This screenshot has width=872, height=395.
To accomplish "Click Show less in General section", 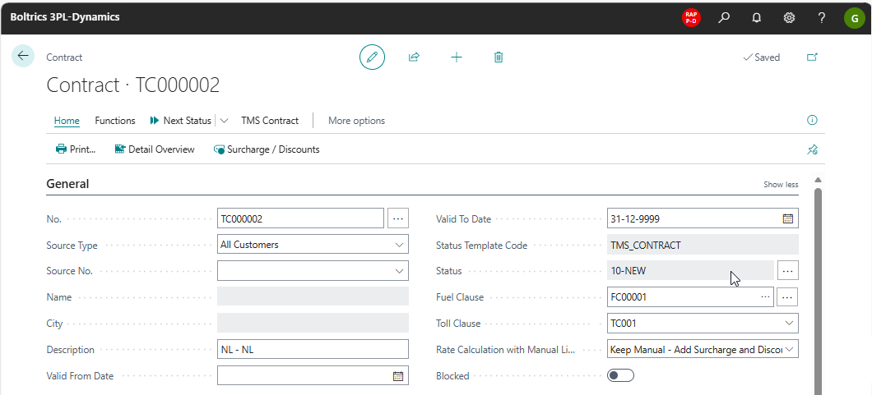I will (x=780, y=185).
